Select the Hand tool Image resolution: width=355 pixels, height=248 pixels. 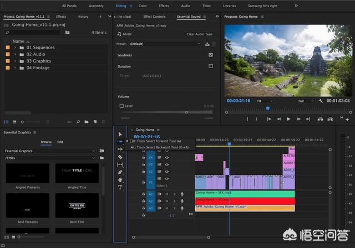click(120, 179)
